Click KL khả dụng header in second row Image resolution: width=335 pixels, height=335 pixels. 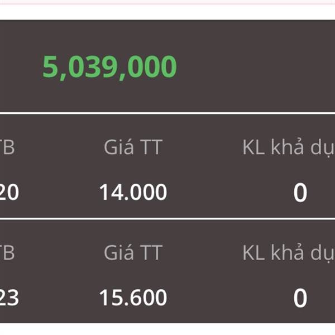[x=289, y=253]
